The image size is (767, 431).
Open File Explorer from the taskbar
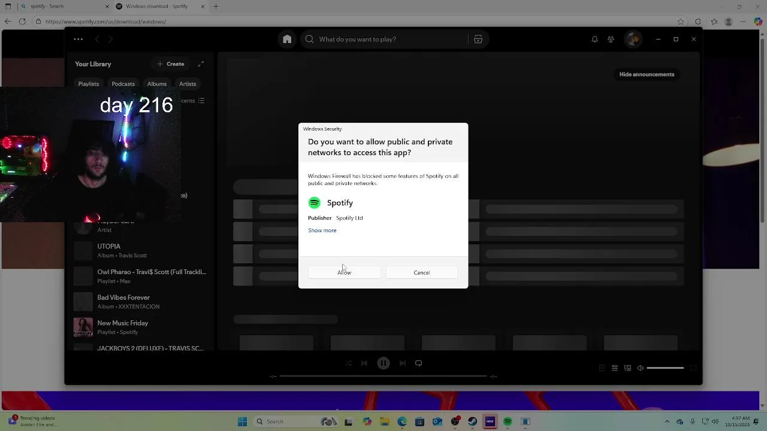click(x=384, y=421)
